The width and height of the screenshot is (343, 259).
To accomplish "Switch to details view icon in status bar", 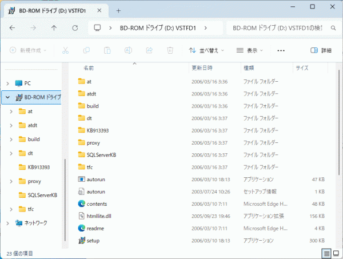I will (x=326, y=253).
